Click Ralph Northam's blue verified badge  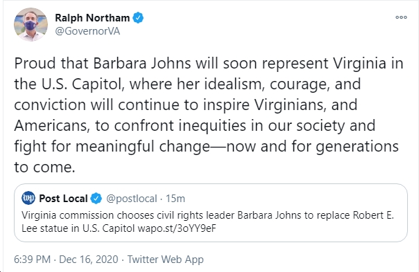point(138,18)
